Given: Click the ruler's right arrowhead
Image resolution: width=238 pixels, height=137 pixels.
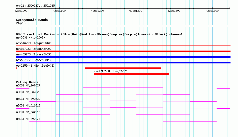Looking at the screenshot, I should click(x=229, y=8).
